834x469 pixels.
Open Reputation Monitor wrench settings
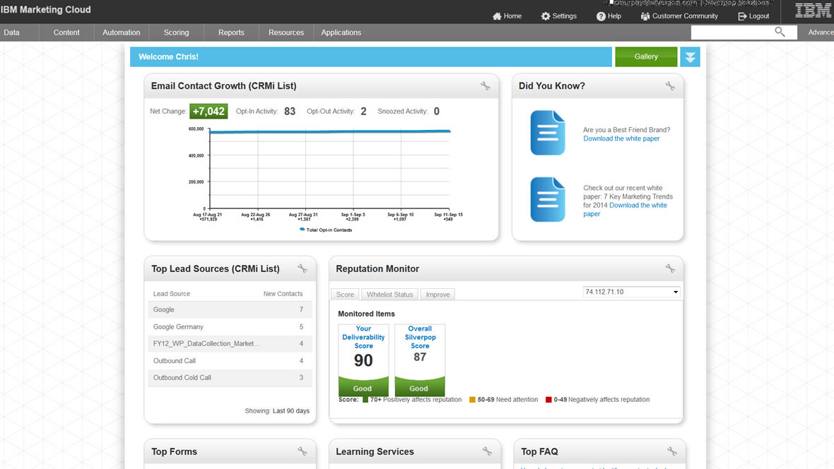(670, 268)
